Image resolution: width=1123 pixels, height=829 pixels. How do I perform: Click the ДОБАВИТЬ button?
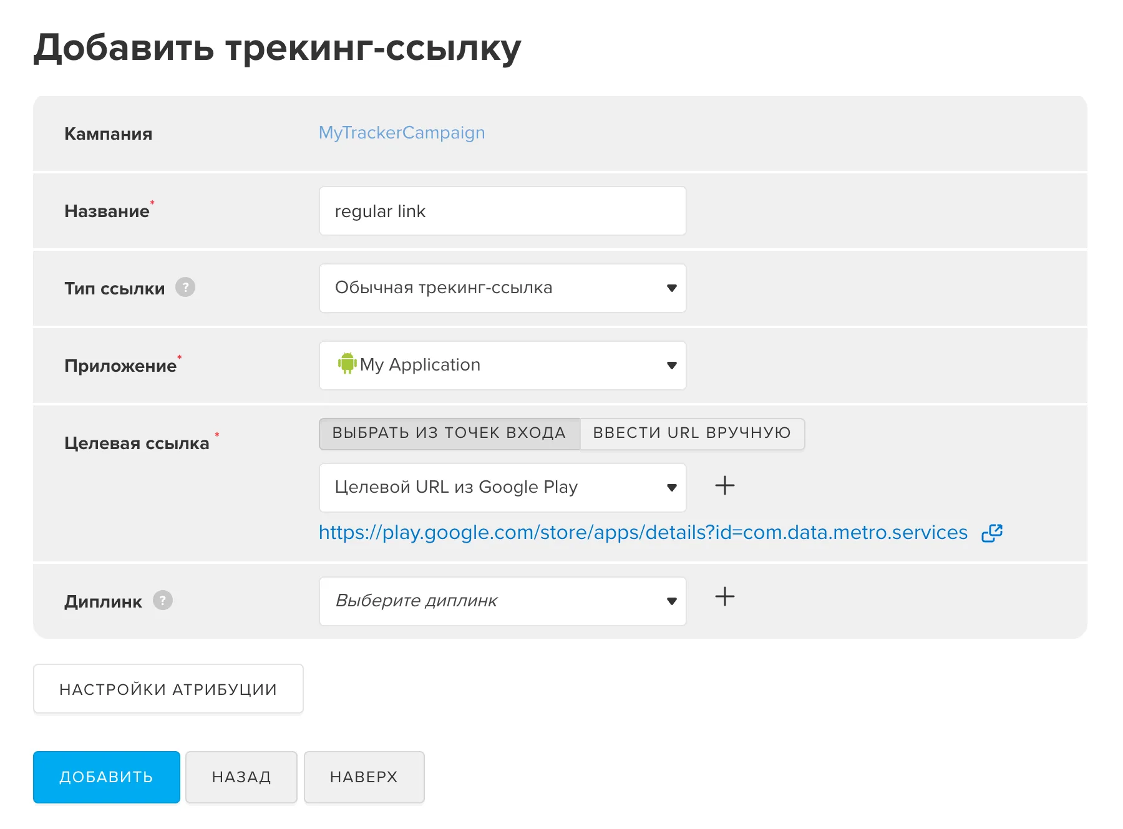coord(107,777)
